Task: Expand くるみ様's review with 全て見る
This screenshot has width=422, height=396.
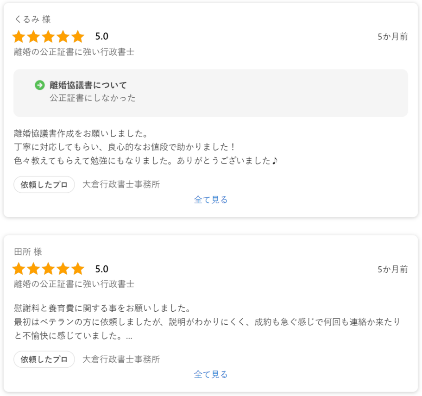Action: 211,200
